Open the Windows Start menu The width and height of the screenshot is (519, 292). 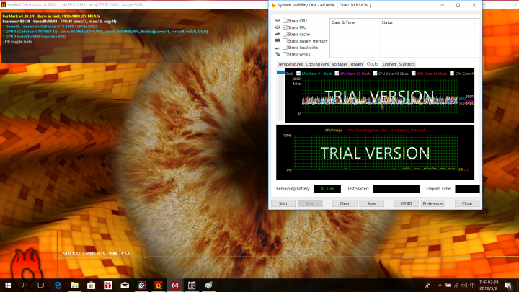pos(8,285)
